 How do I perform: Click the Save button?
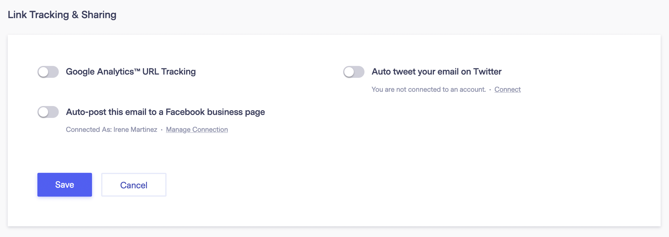click(x=65, y=185)
